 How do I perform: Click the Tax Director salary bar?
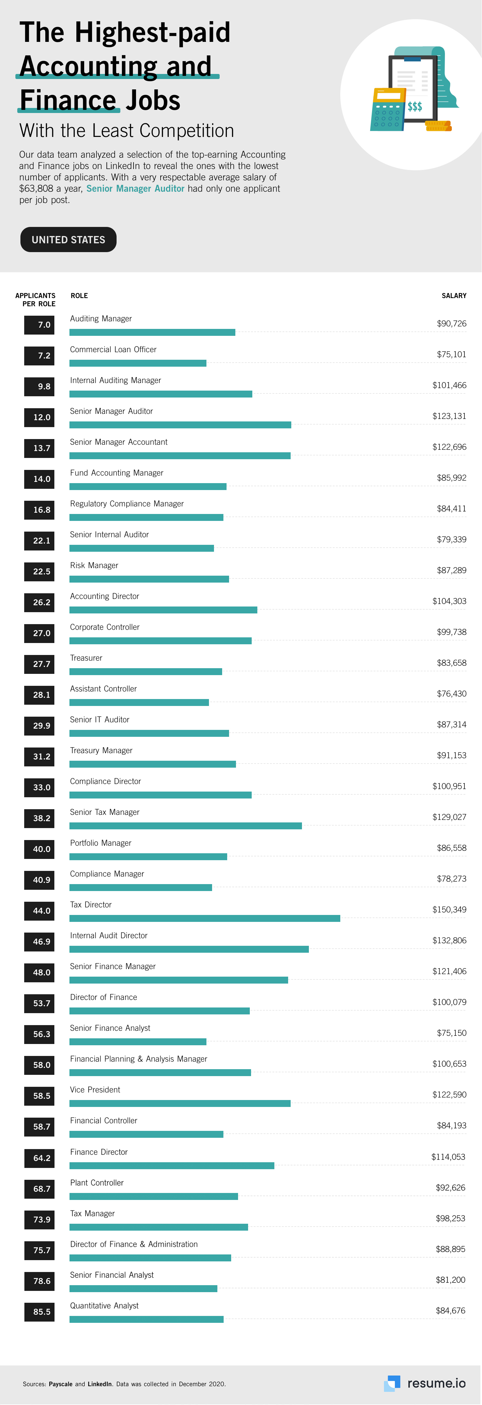click(x=205, y=918)
